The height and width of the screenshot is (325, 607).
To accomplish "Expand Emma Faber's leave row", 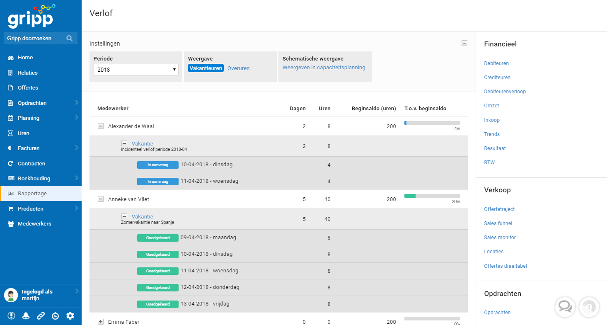I will click(100, 322).
